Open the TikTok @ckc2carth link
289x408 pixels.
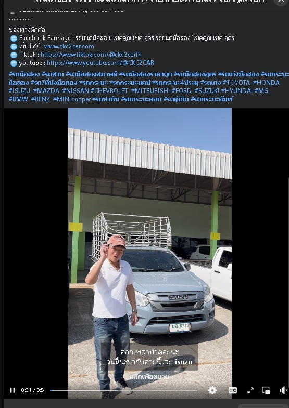pyautogui.click(x=91, y=55)
